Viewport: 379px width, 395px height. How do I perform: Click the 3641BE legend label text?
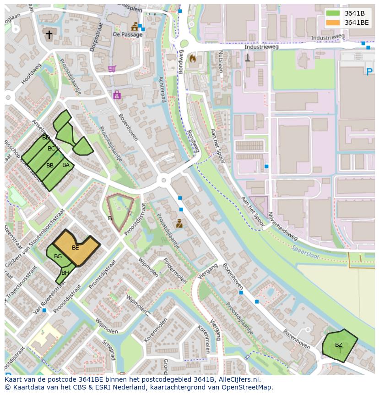pyautogui.click(x=357, y=22)
